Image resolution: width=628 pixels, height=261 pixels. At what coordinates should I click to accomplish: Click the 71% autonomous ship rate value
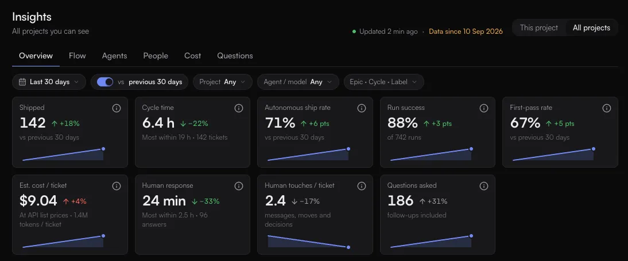click(280, 123)
